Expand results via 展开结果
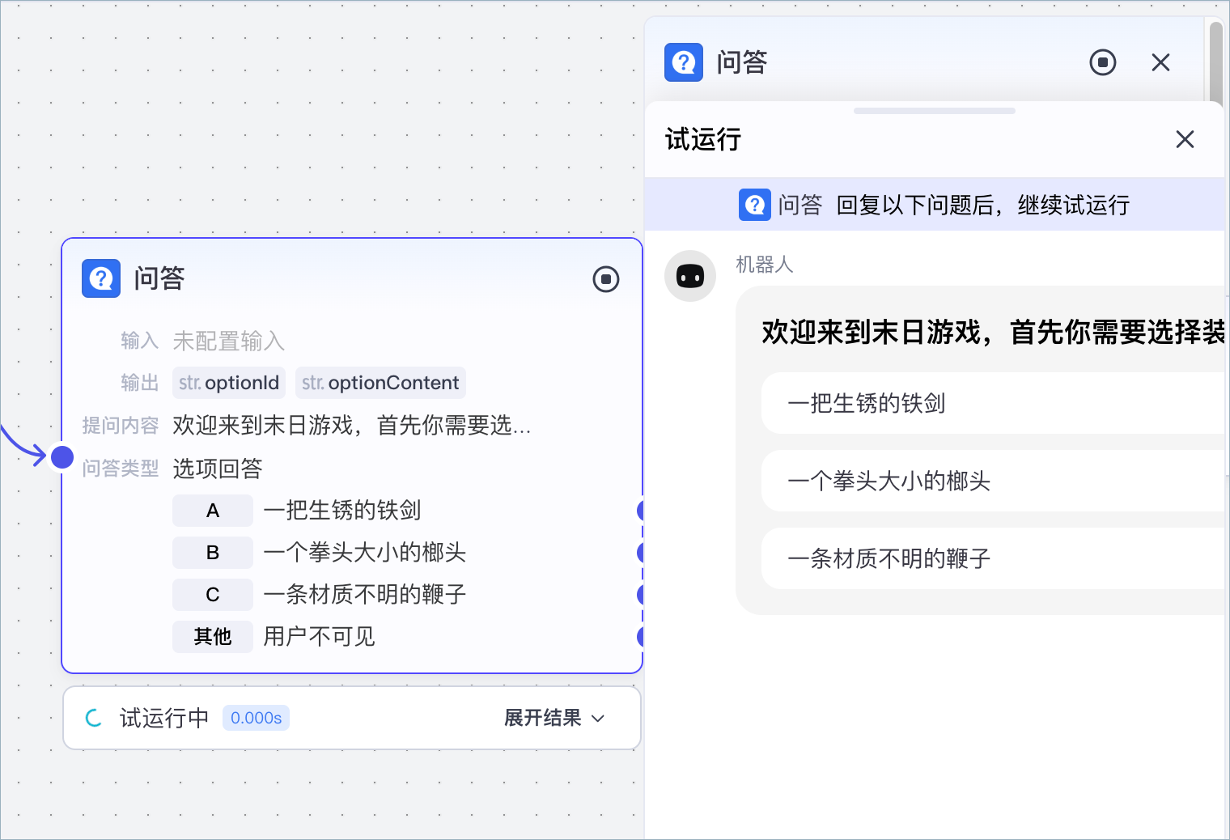 tap(542, 718)
